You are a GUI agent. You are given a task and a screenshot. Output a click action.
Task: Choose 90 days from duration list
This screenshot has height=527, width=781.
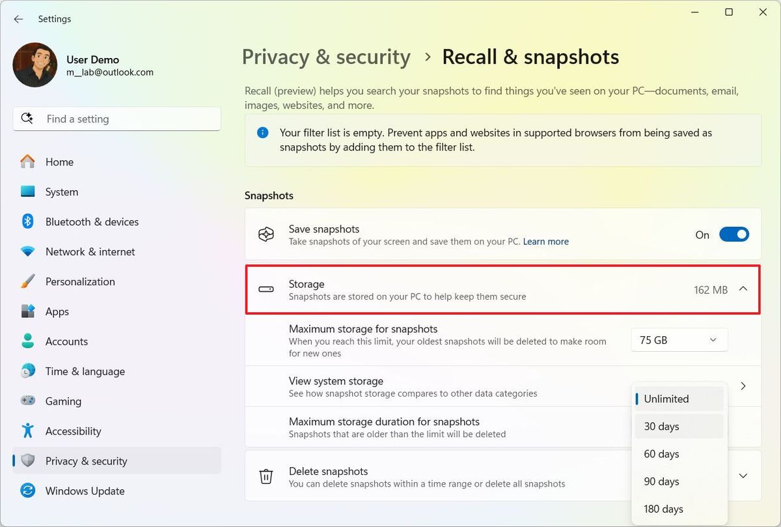tap(661, 481)
